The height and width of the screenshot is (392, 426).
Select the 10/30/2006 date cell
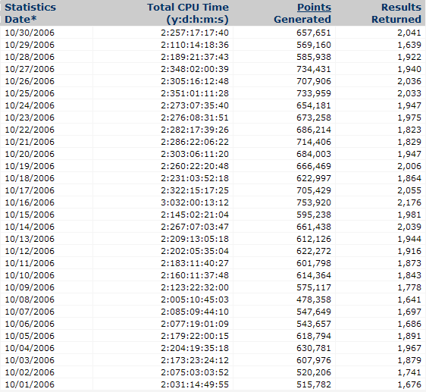pyautogui.click(x=30, y=33)
